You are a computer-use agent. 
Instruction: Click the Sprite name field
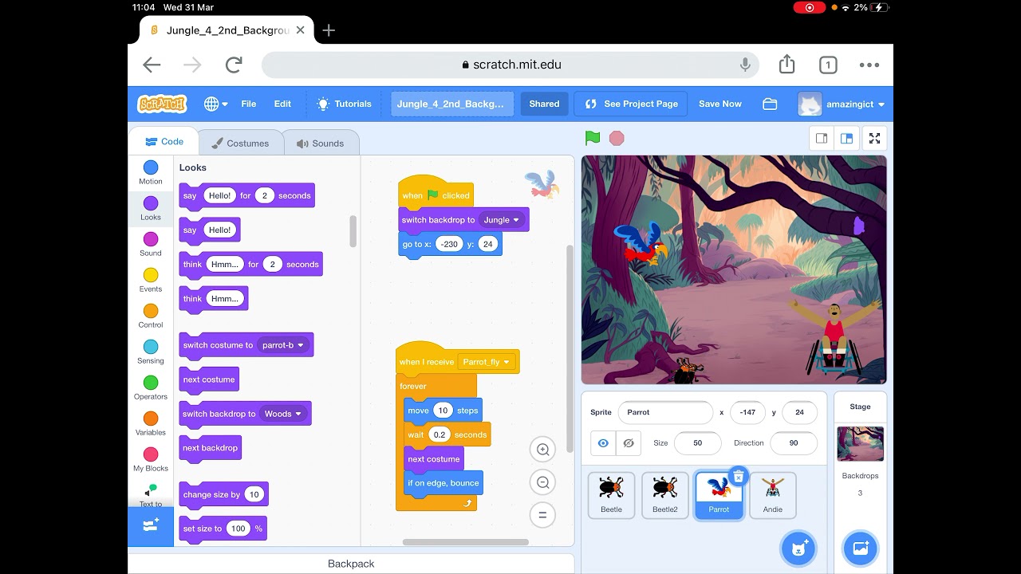coord(665,412)
